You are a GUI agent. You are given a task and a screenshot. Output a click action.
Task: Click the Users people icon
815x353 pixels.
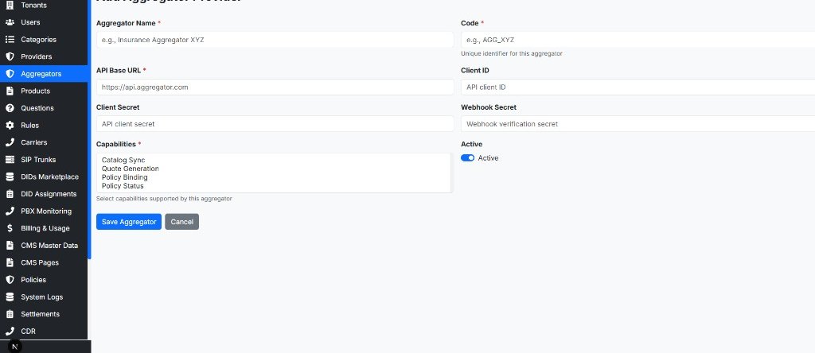coord(10,22)
